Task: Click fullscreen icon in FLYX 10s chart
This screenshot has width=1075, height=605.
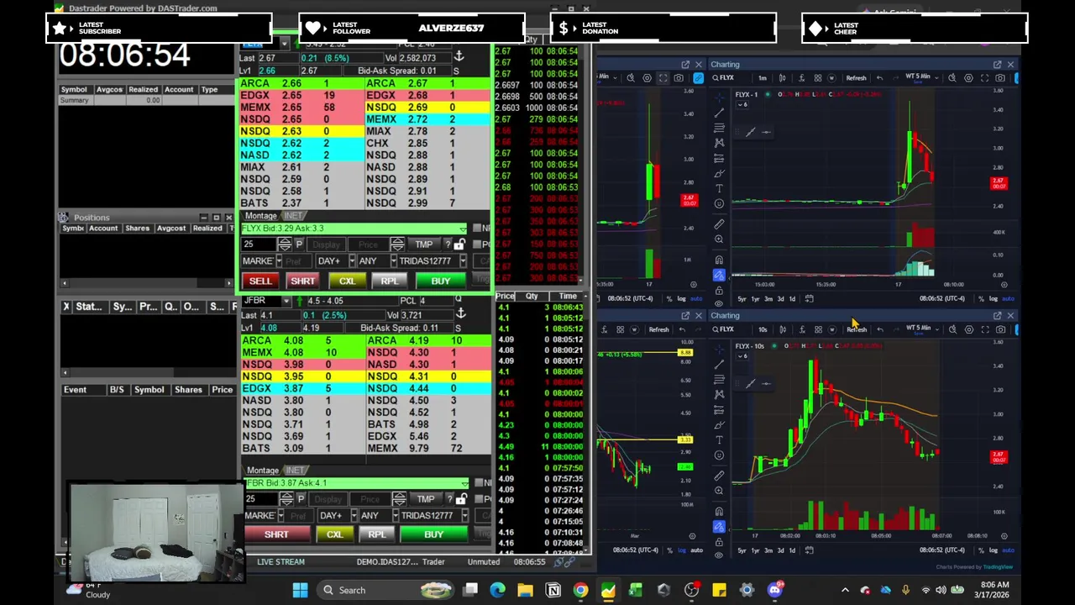Action: click(x=984, y=329)
